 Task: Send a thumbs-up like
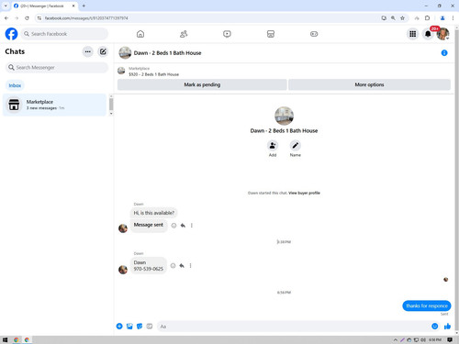pyautogui.click(x=447, y=327)
